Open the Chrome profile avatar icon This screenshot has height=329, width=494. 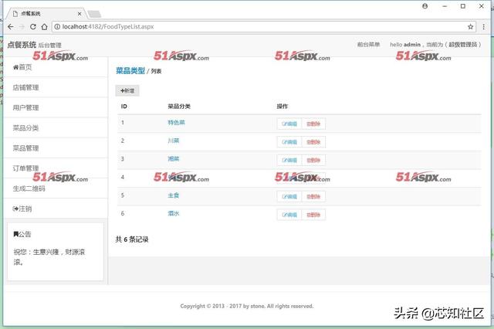pos(425,6)
